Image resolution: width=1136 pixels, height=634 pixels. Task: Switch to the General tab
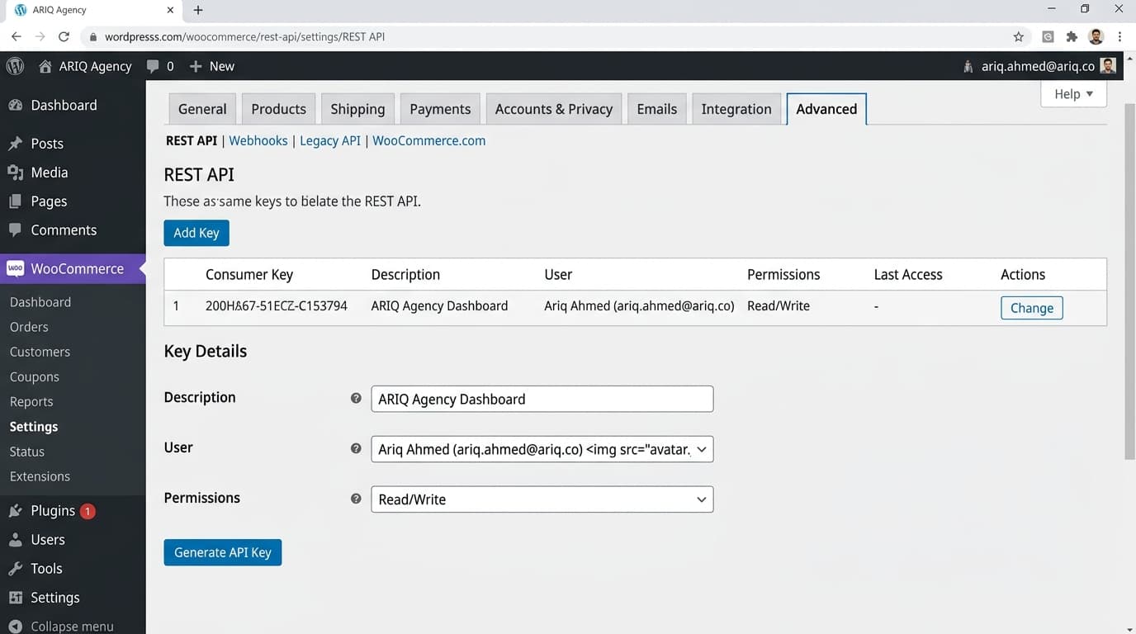[202, 109]
